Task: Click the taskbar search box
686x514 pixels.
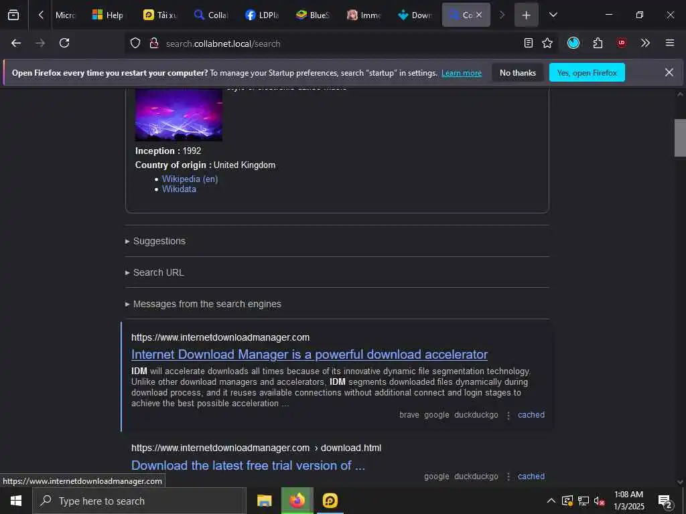Action: (139, 501)
